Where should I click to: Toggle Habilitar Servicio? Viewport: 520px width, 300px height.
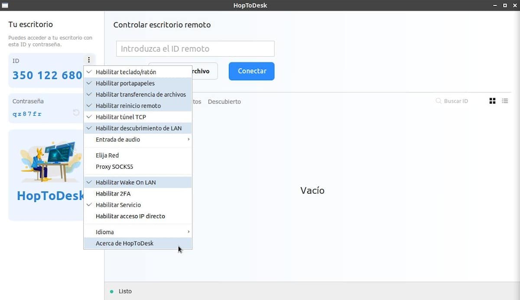[138, 205]
